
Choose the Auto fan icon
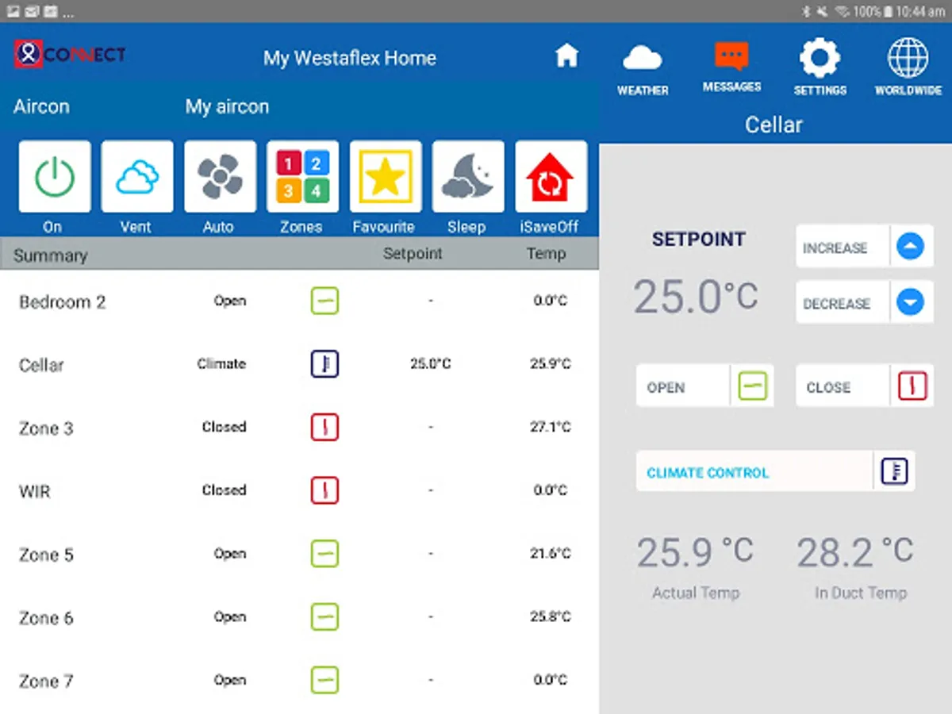[220, 176]
